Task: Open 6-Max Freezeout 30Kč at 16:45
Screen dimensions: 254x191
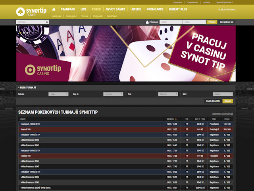Action: (125, 145)
